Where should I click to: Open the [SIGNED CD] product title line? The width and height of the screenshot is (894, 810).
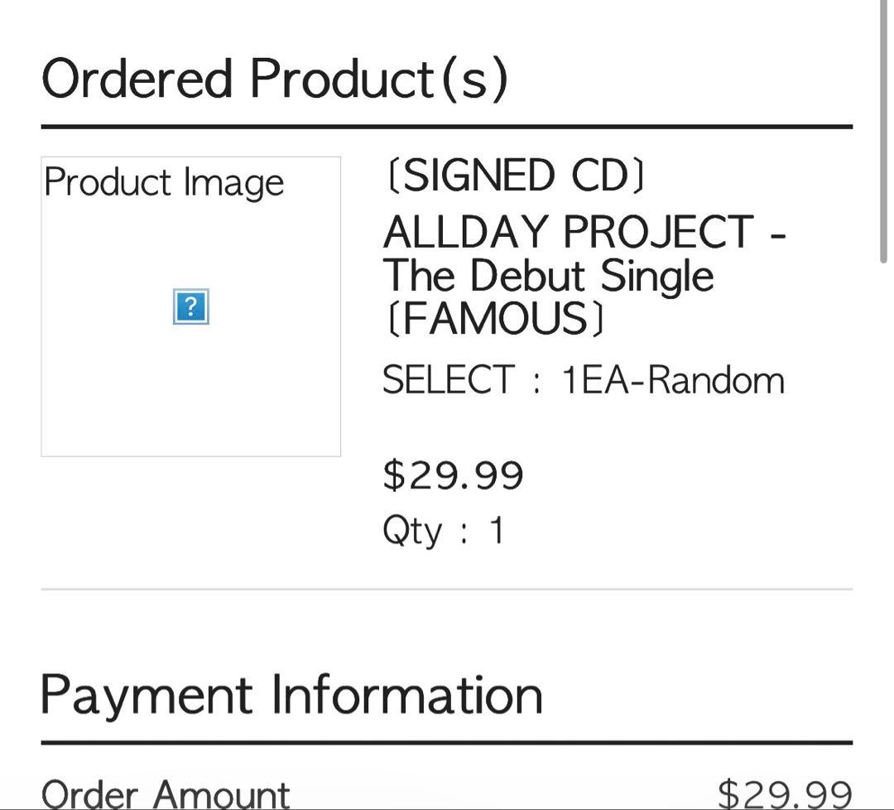514,176
